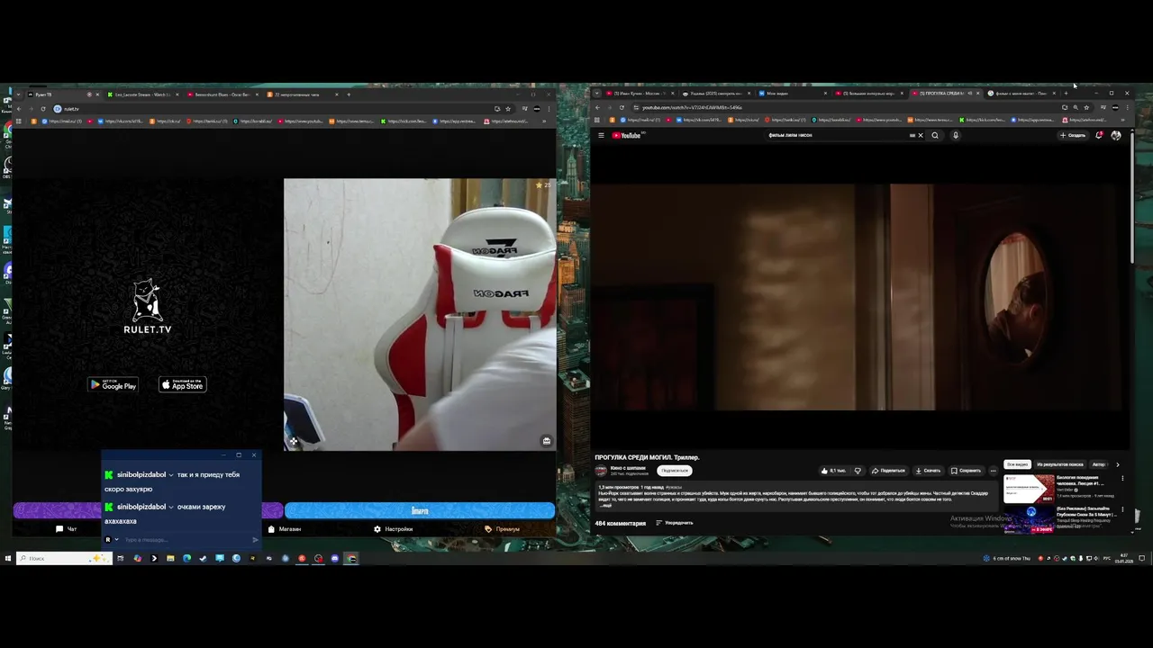The height and width of the screenshot is (648, 1153).
Task: Expand options beside second sinibolpizdabol message
Action: (171, 507)
